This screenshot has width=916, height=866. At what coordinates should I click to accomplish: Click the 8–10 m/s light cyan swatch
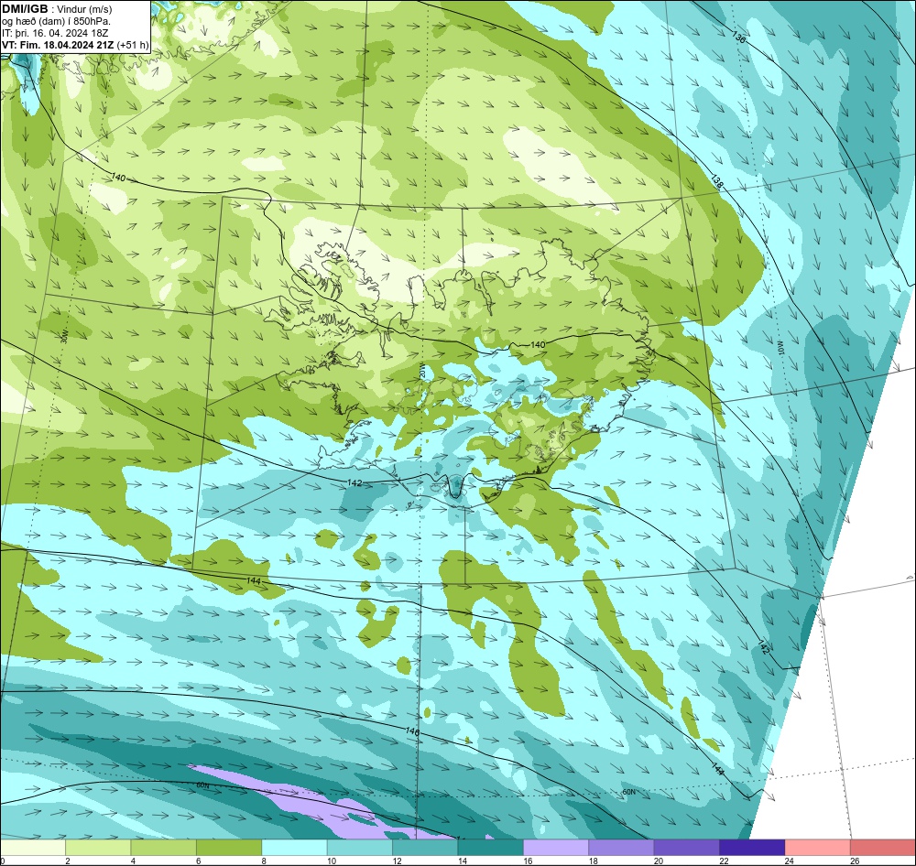(294, 847)
